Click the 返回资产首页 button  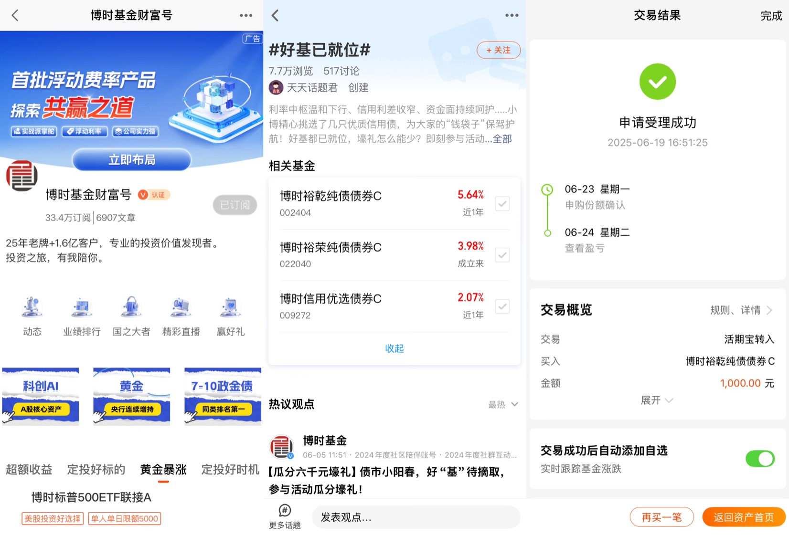(x=744, y=517)
